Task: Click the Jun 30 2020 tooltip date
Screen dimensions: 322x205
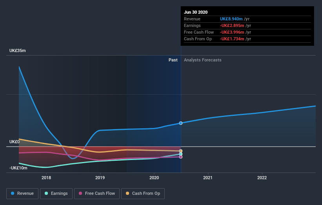Action: pos(196,12)
